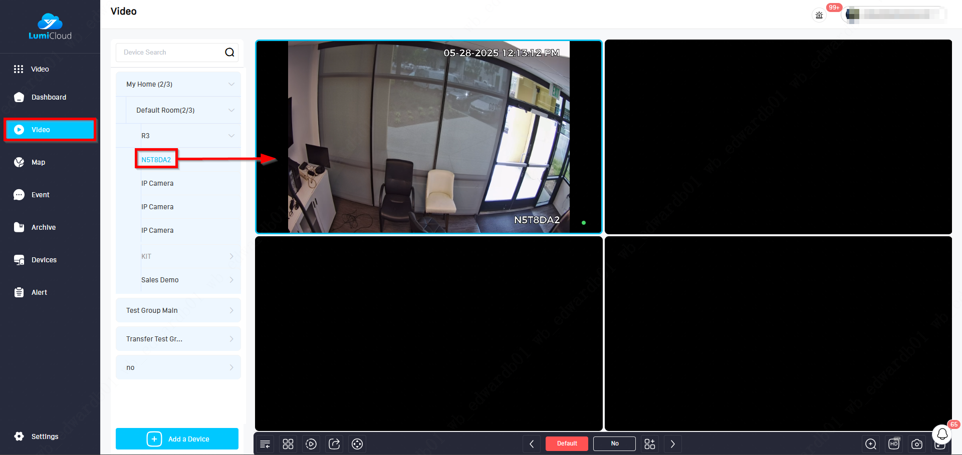962x455 pixels.
Task: Take a snapshot with the camera icon
Action: coord(917,444)
